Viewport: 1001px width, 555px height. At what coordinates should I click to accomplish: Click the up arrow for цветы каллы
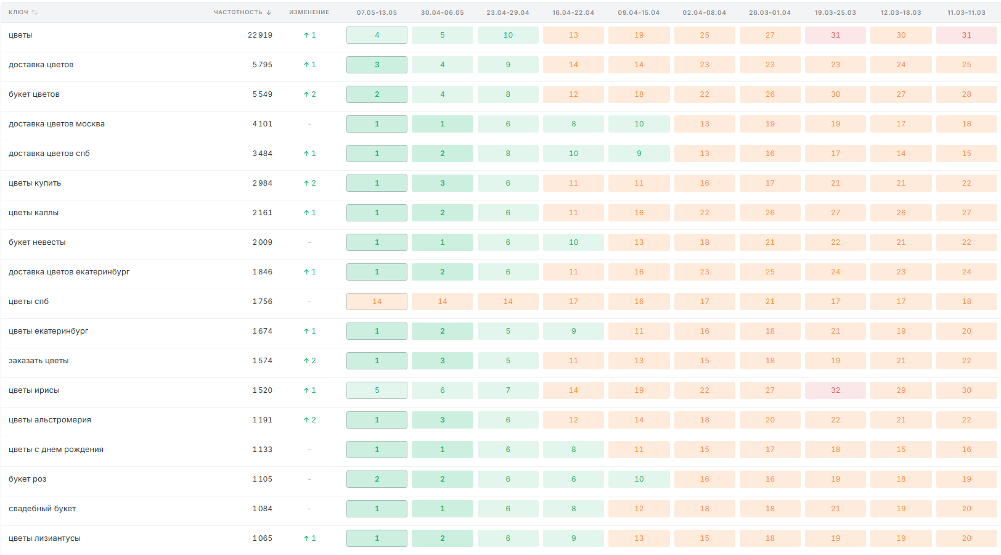point(306,213)
